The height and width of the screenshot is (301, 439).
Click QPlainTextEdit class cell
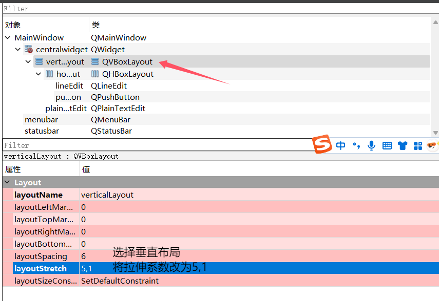pyautogui.click(x=118, y=109)
